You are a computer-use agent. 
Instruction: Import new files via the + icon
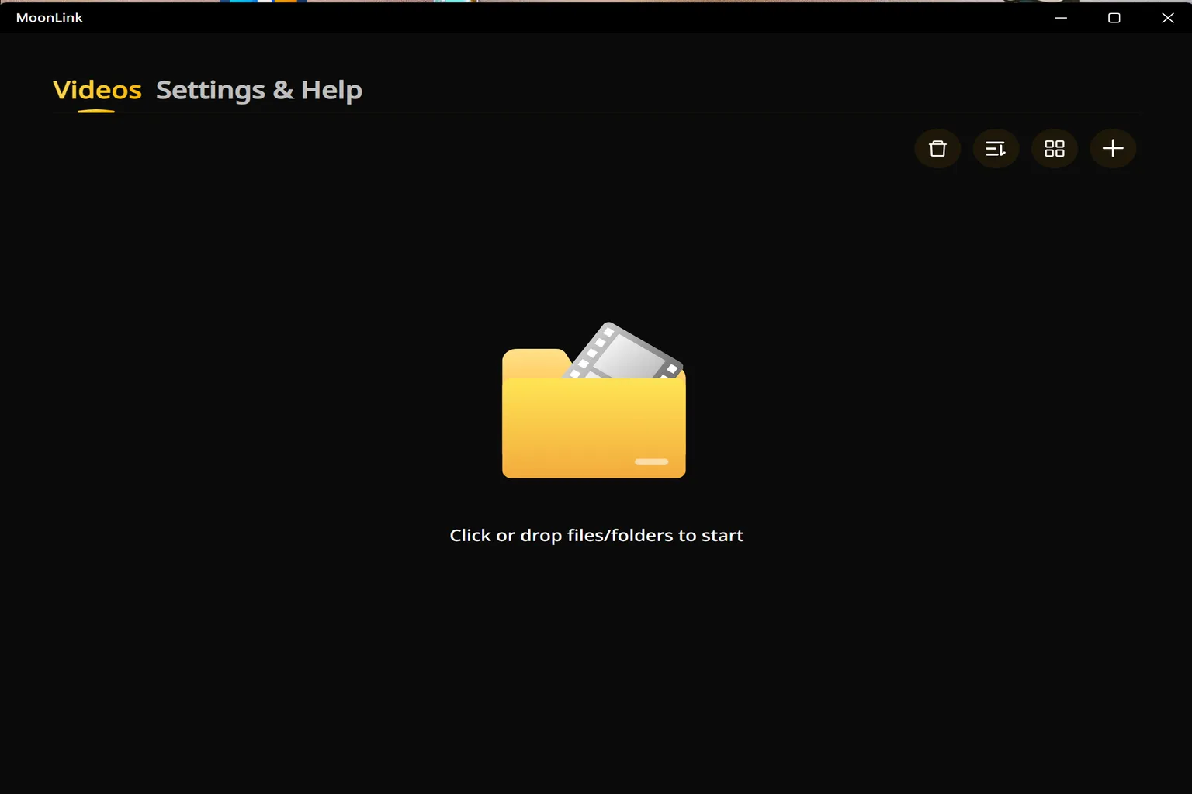(x=1113, y=148)
